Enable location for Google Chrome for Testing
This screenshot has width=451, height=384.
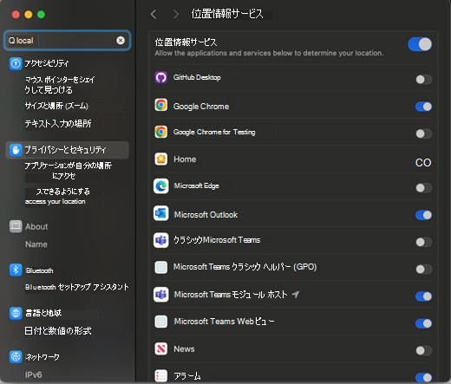[x=424, y=133]
